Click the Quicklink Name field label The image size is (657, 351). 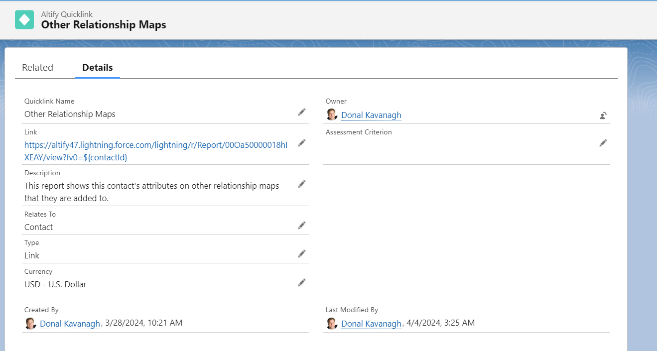click(x=49, y=102)
